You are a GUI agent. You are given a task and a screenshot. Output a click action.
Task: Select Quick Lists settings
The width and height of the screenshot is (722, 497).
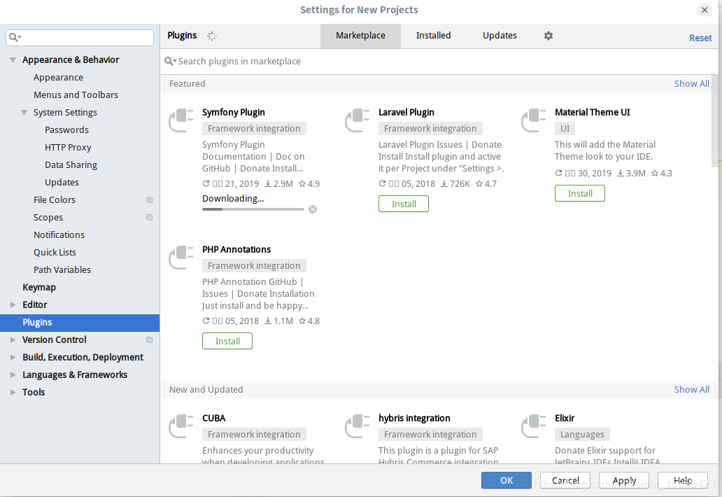tap(55, 253)
